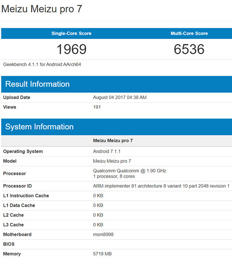This screenshot has height=261, width=232.
Task: Click the views count 191
Action: [97, 107]
